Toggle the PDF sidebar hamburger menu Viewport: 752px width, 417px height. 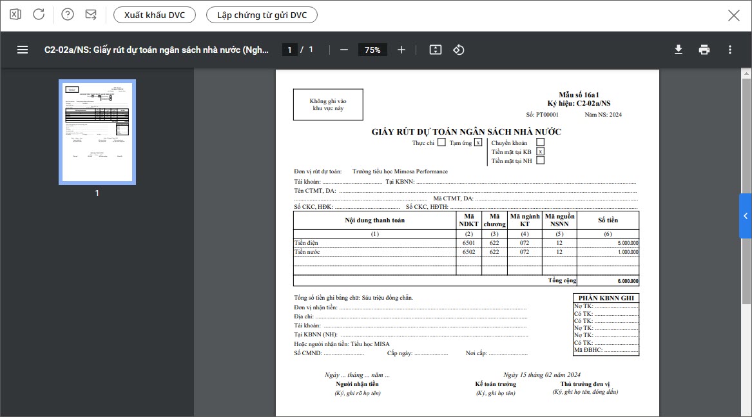tap(23, 50)
